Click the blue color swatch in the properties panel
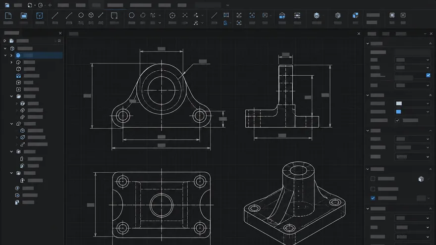Image resolution: width=436 pixels, height=245 pixels. click(x=398, y=112)
